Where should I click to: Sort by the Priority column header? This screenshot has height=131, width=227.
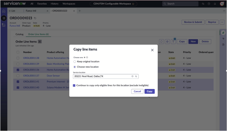pos(187,52)
